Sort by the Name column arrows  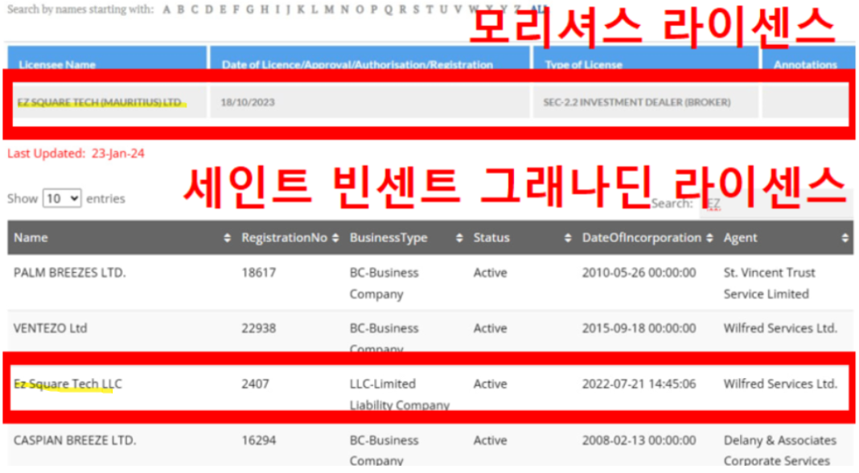coord(227,238)
